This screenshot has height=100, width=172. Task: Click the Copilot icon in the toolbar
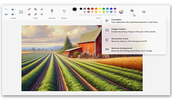coord(132,11)
